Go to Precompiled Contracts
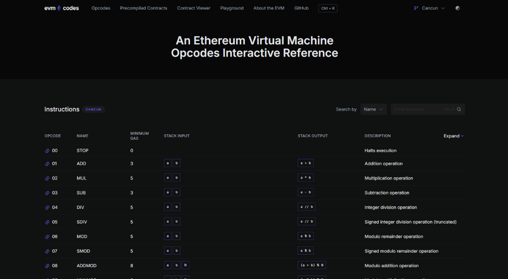The width and height of the screenshot is (508, 279). click(x=144, y=8)
